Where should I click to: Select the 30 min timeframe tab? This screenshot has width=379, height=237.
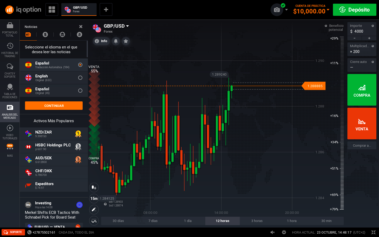[326, 221]
